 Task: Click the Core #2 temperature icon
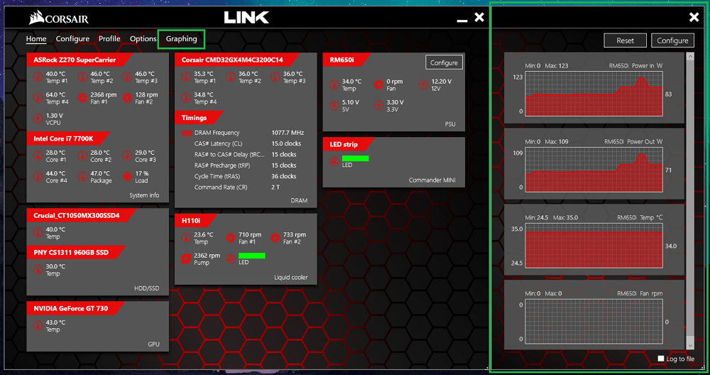(82, 156)
